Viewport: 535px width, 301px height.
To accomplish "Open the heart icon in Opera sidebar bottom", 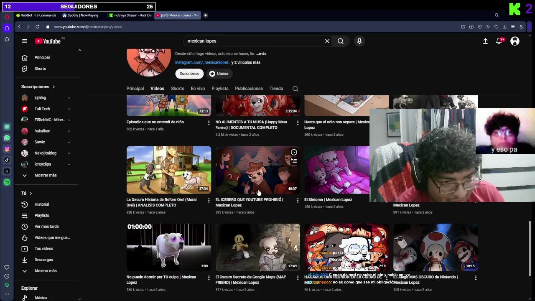I will pyautogui.click(x=7, y=267).
